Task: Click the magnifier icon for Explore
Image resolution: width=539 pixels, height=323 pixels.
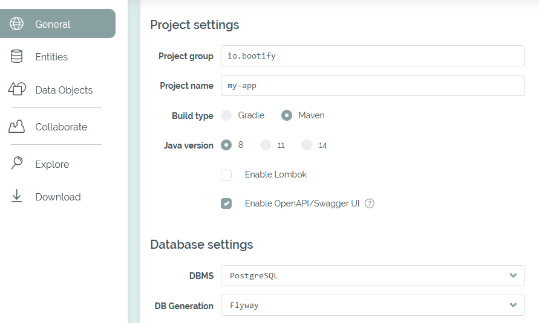Action: [x=17, y=164]
